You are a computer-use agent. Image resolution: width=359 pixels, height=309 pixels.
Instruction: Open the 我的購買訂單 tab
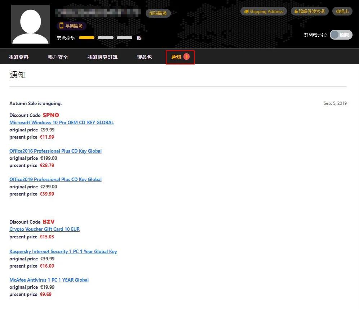[x=103, y=57]
